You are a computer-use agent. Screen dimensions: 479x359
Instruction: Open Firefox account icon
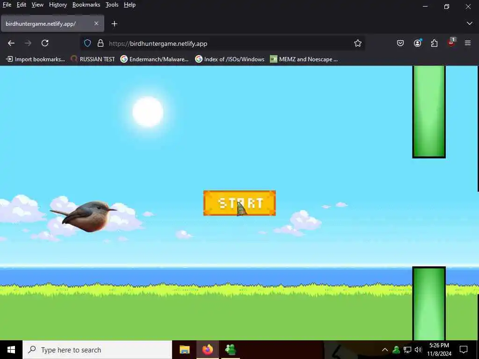point(417,43)
